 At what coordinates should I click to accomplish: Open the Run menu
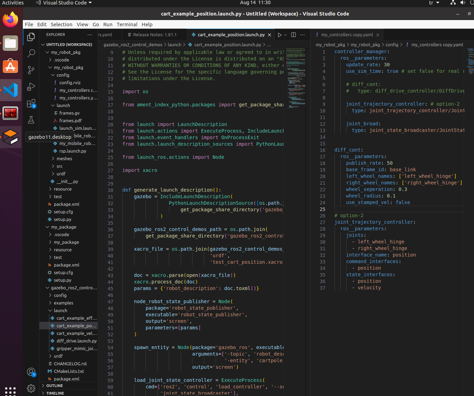108,25
